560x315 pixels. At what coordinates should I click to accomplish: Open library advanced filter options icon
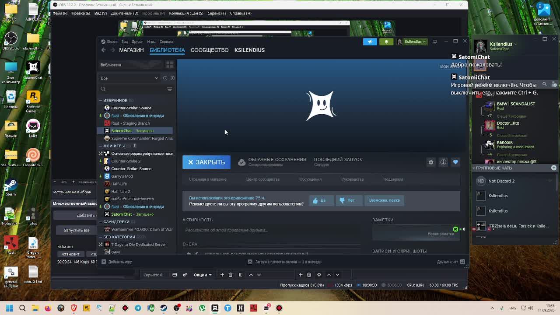click(169, 89)
